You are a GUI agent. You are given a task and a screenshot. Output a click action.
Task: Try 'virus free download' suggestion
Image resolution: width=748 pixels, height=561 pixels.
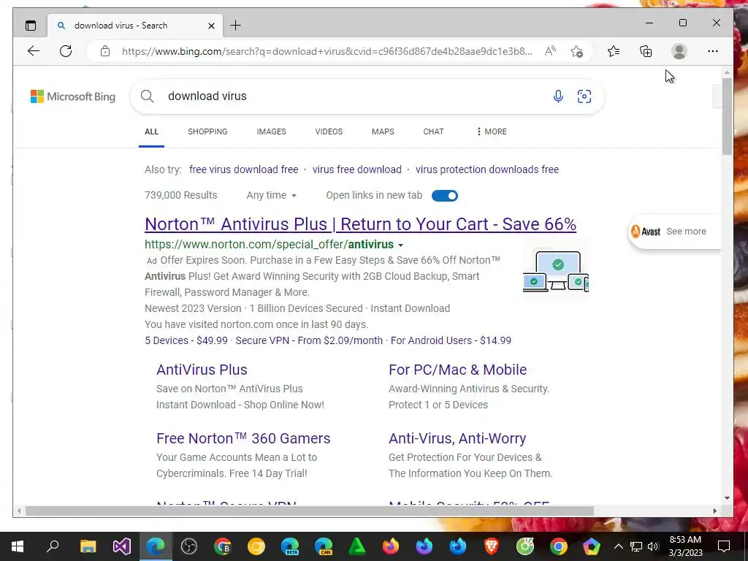[x=356, y=169]
